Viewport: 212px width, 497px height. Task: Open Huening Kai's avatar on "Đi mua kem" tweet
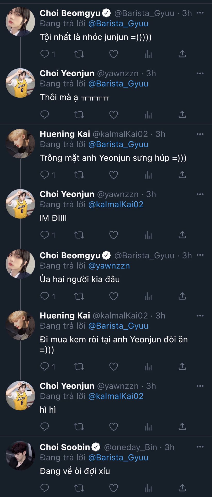coord(20,325)
